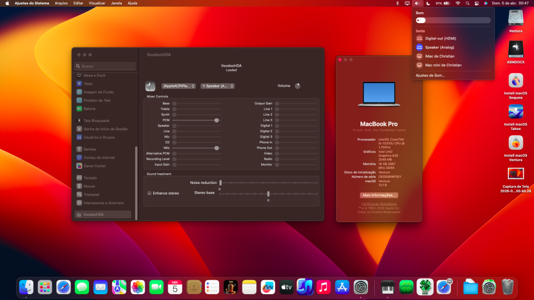The width and height of the screenshot is (534, 300).
Task: Adjust the IMix mixer slider
Action: click(197, 148)
